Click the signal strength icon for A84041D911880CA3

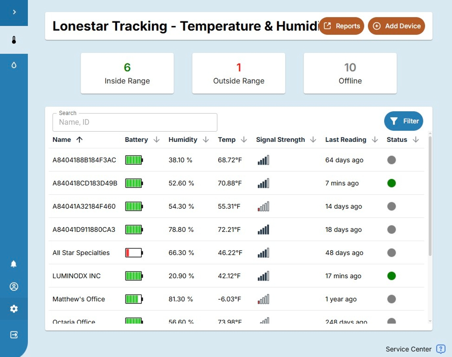(263, 229)
